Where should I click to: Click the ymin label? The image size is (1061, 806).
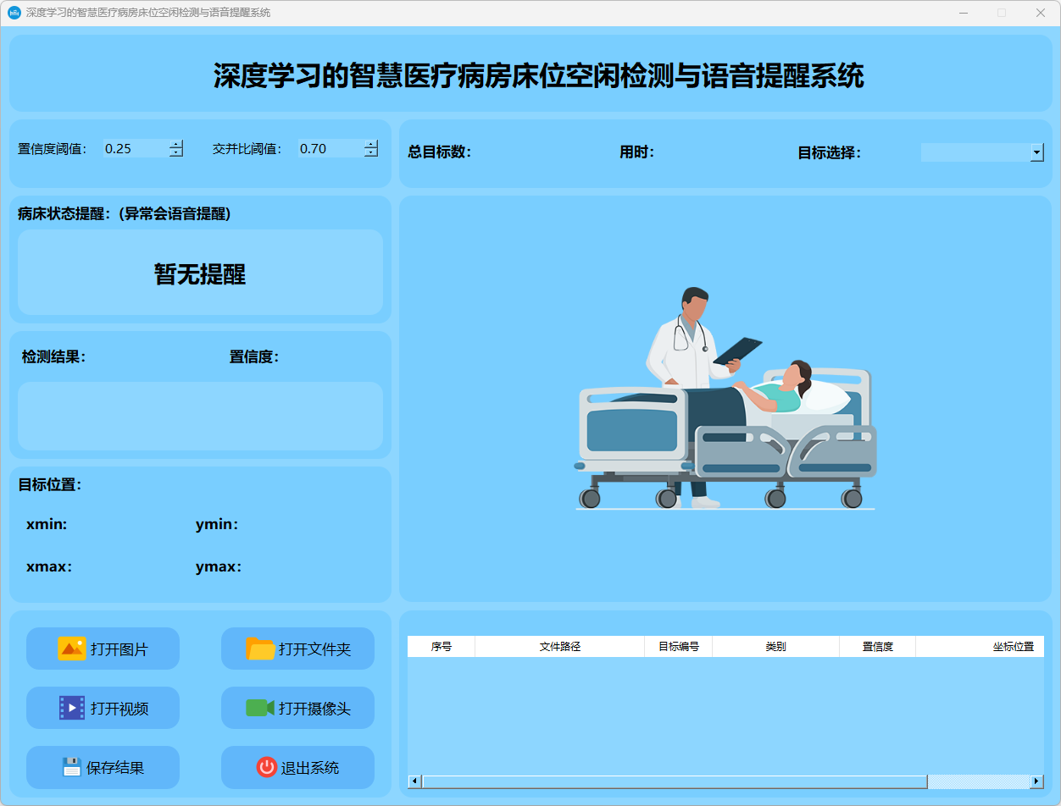point(217,525)
